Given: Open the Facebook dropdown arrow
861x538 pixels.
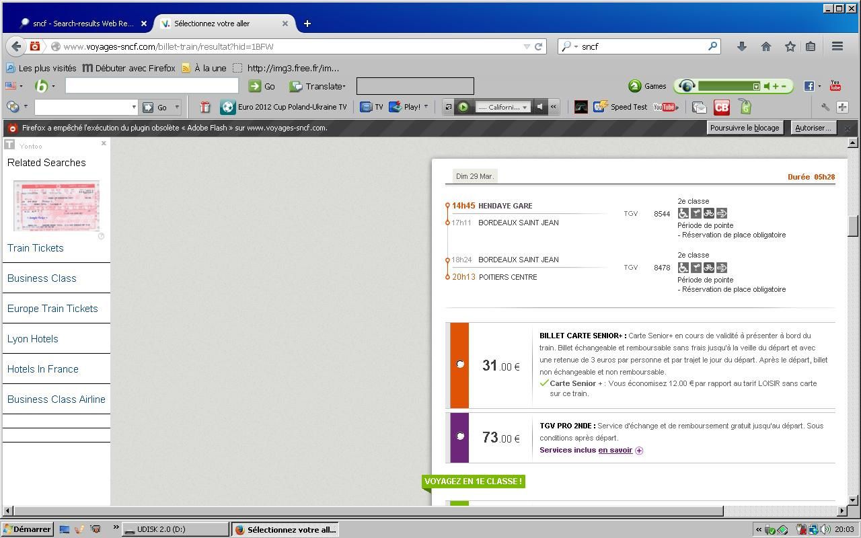Looking at the screenshot, I should tap(819, 86).
